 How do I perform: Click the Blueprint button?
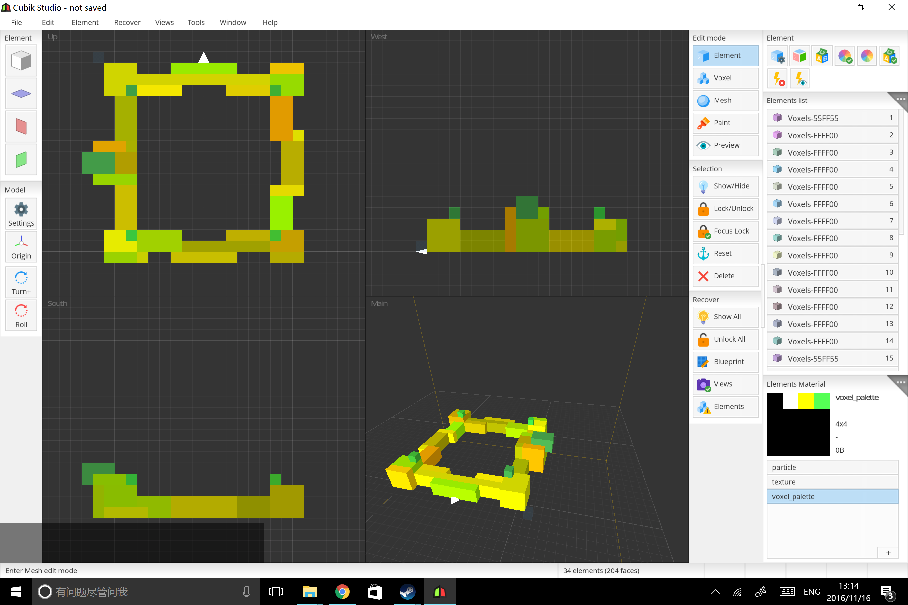(x=725, y=362)
